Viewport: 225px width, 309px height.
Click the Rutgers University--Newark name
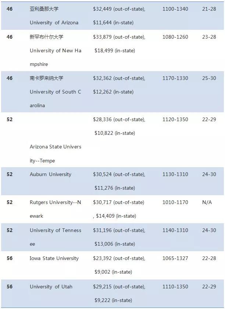[56, 209]
